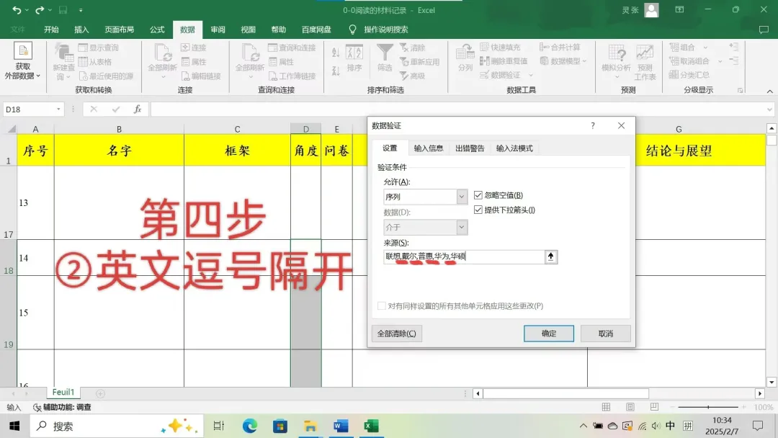This screenshot has width=778, height=438.
Task: Open the 数据验证 dropdown arrow in ribbon
Action: coord(530,76)
